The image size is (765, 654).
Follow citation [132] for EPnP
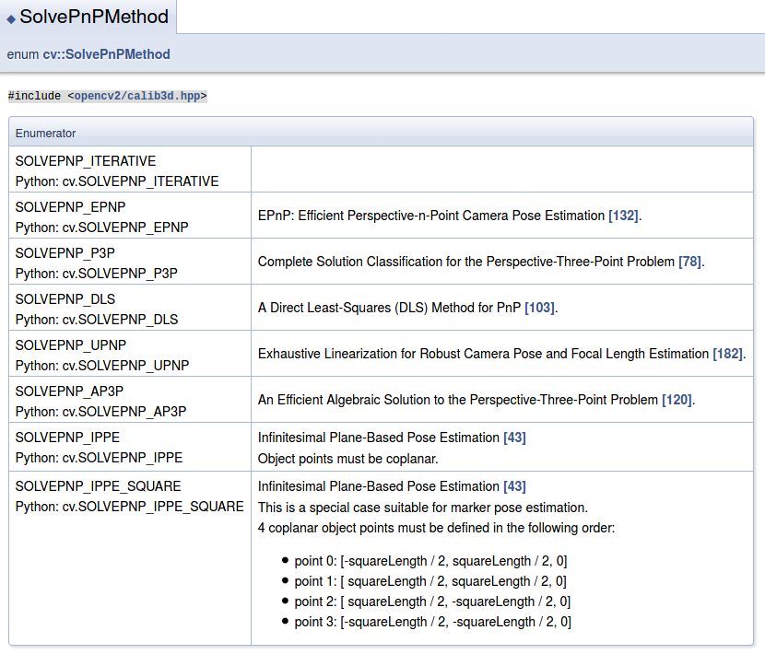pyautogui.click(x=623, y=216)
